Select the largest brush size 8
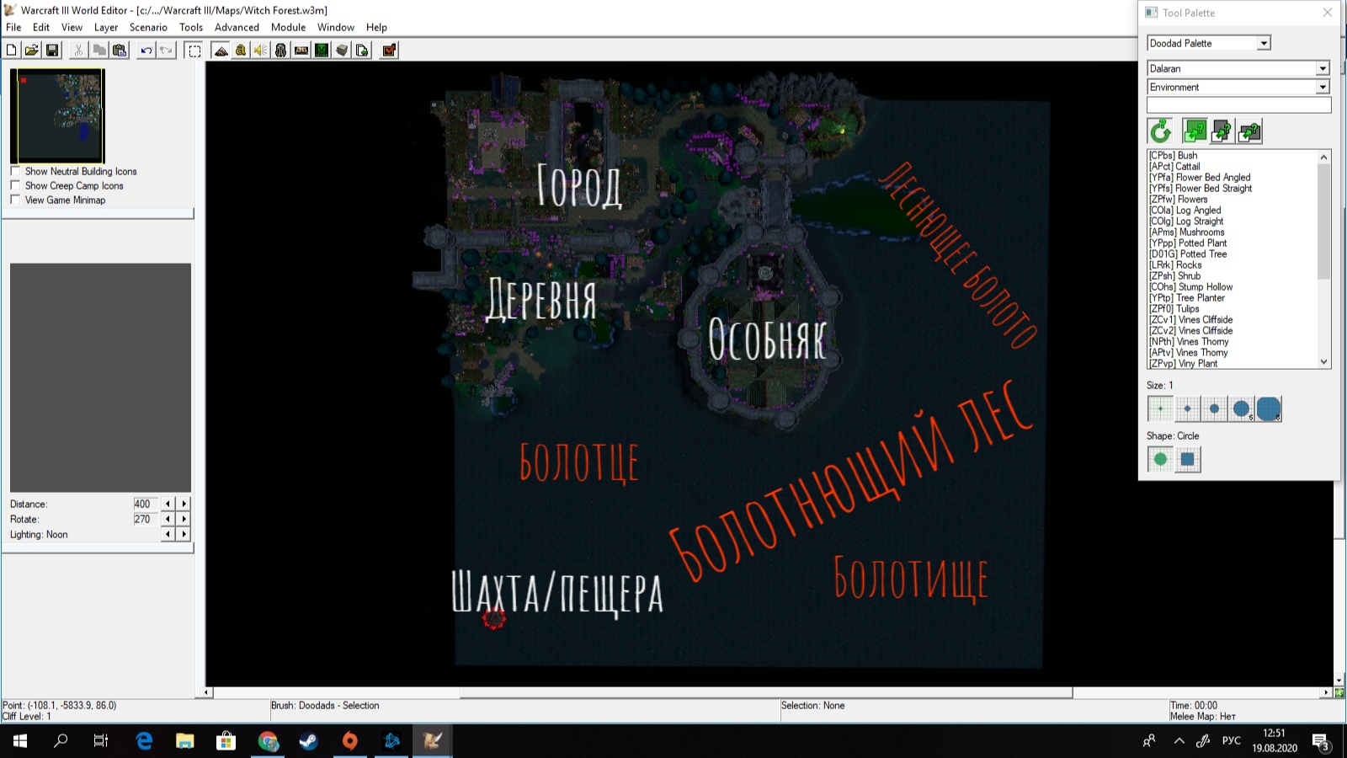Image resolution: width=1347 pixels, height=758 pixels. pos(1268,408)
